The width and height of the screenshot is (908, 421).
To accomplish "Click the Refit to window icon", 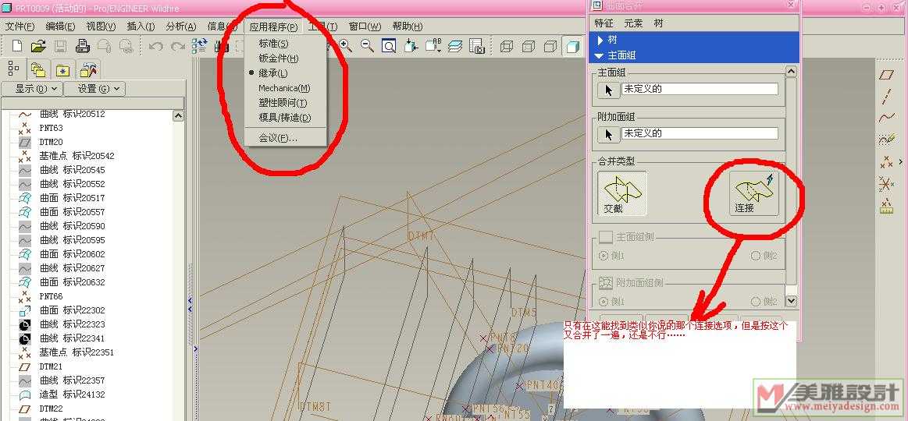I will pyautogui.click(x=389, y=46).
